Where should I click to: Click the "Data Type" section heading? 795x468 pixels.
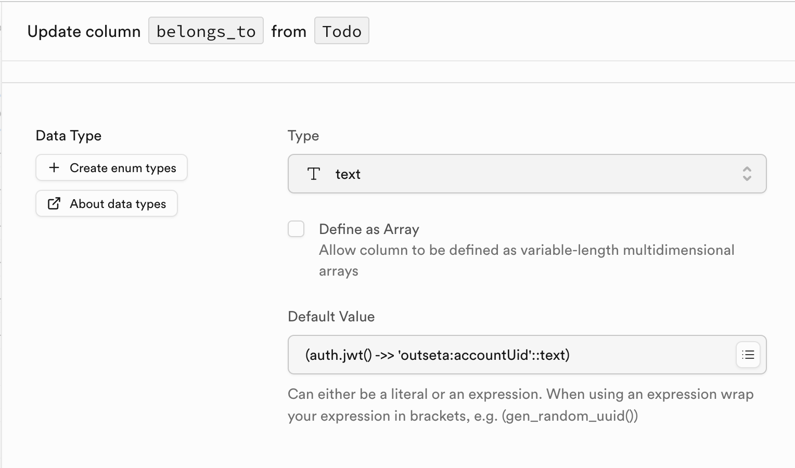click(69, 136)
